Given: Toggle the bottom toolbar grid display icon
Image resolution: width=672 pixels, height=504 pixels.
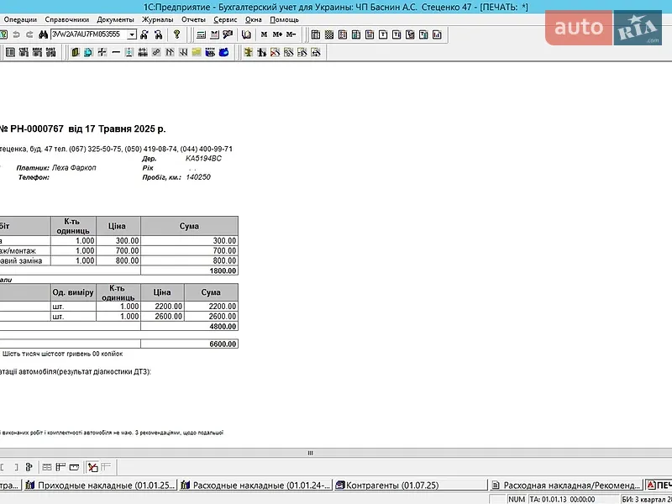Looking at the screenshot, I should (x=47, y=467).
